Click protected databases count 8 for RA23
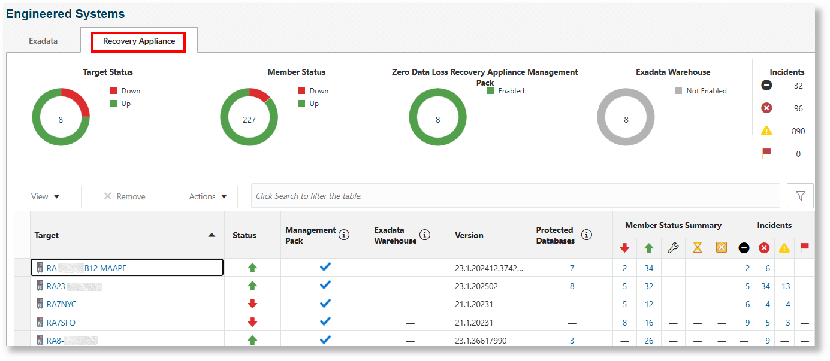The height and width of the screenshot is (361, 830). coord(572,286)
